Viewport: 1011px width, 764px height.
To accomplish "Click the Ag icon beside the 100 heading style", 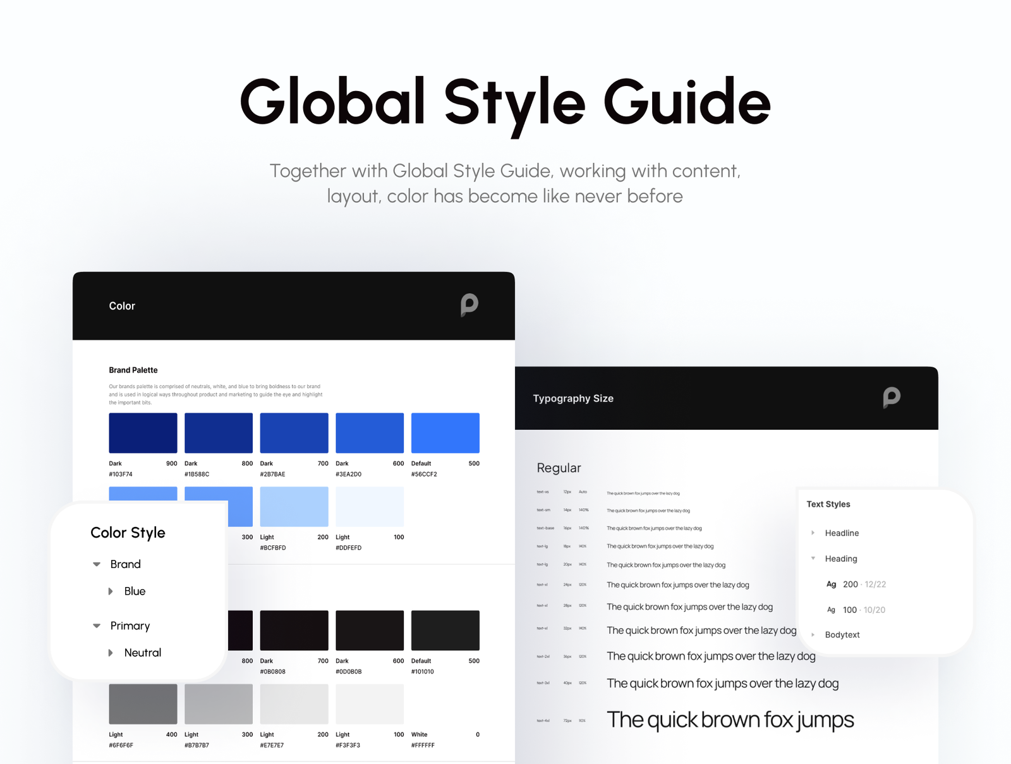I will [832, 610].
